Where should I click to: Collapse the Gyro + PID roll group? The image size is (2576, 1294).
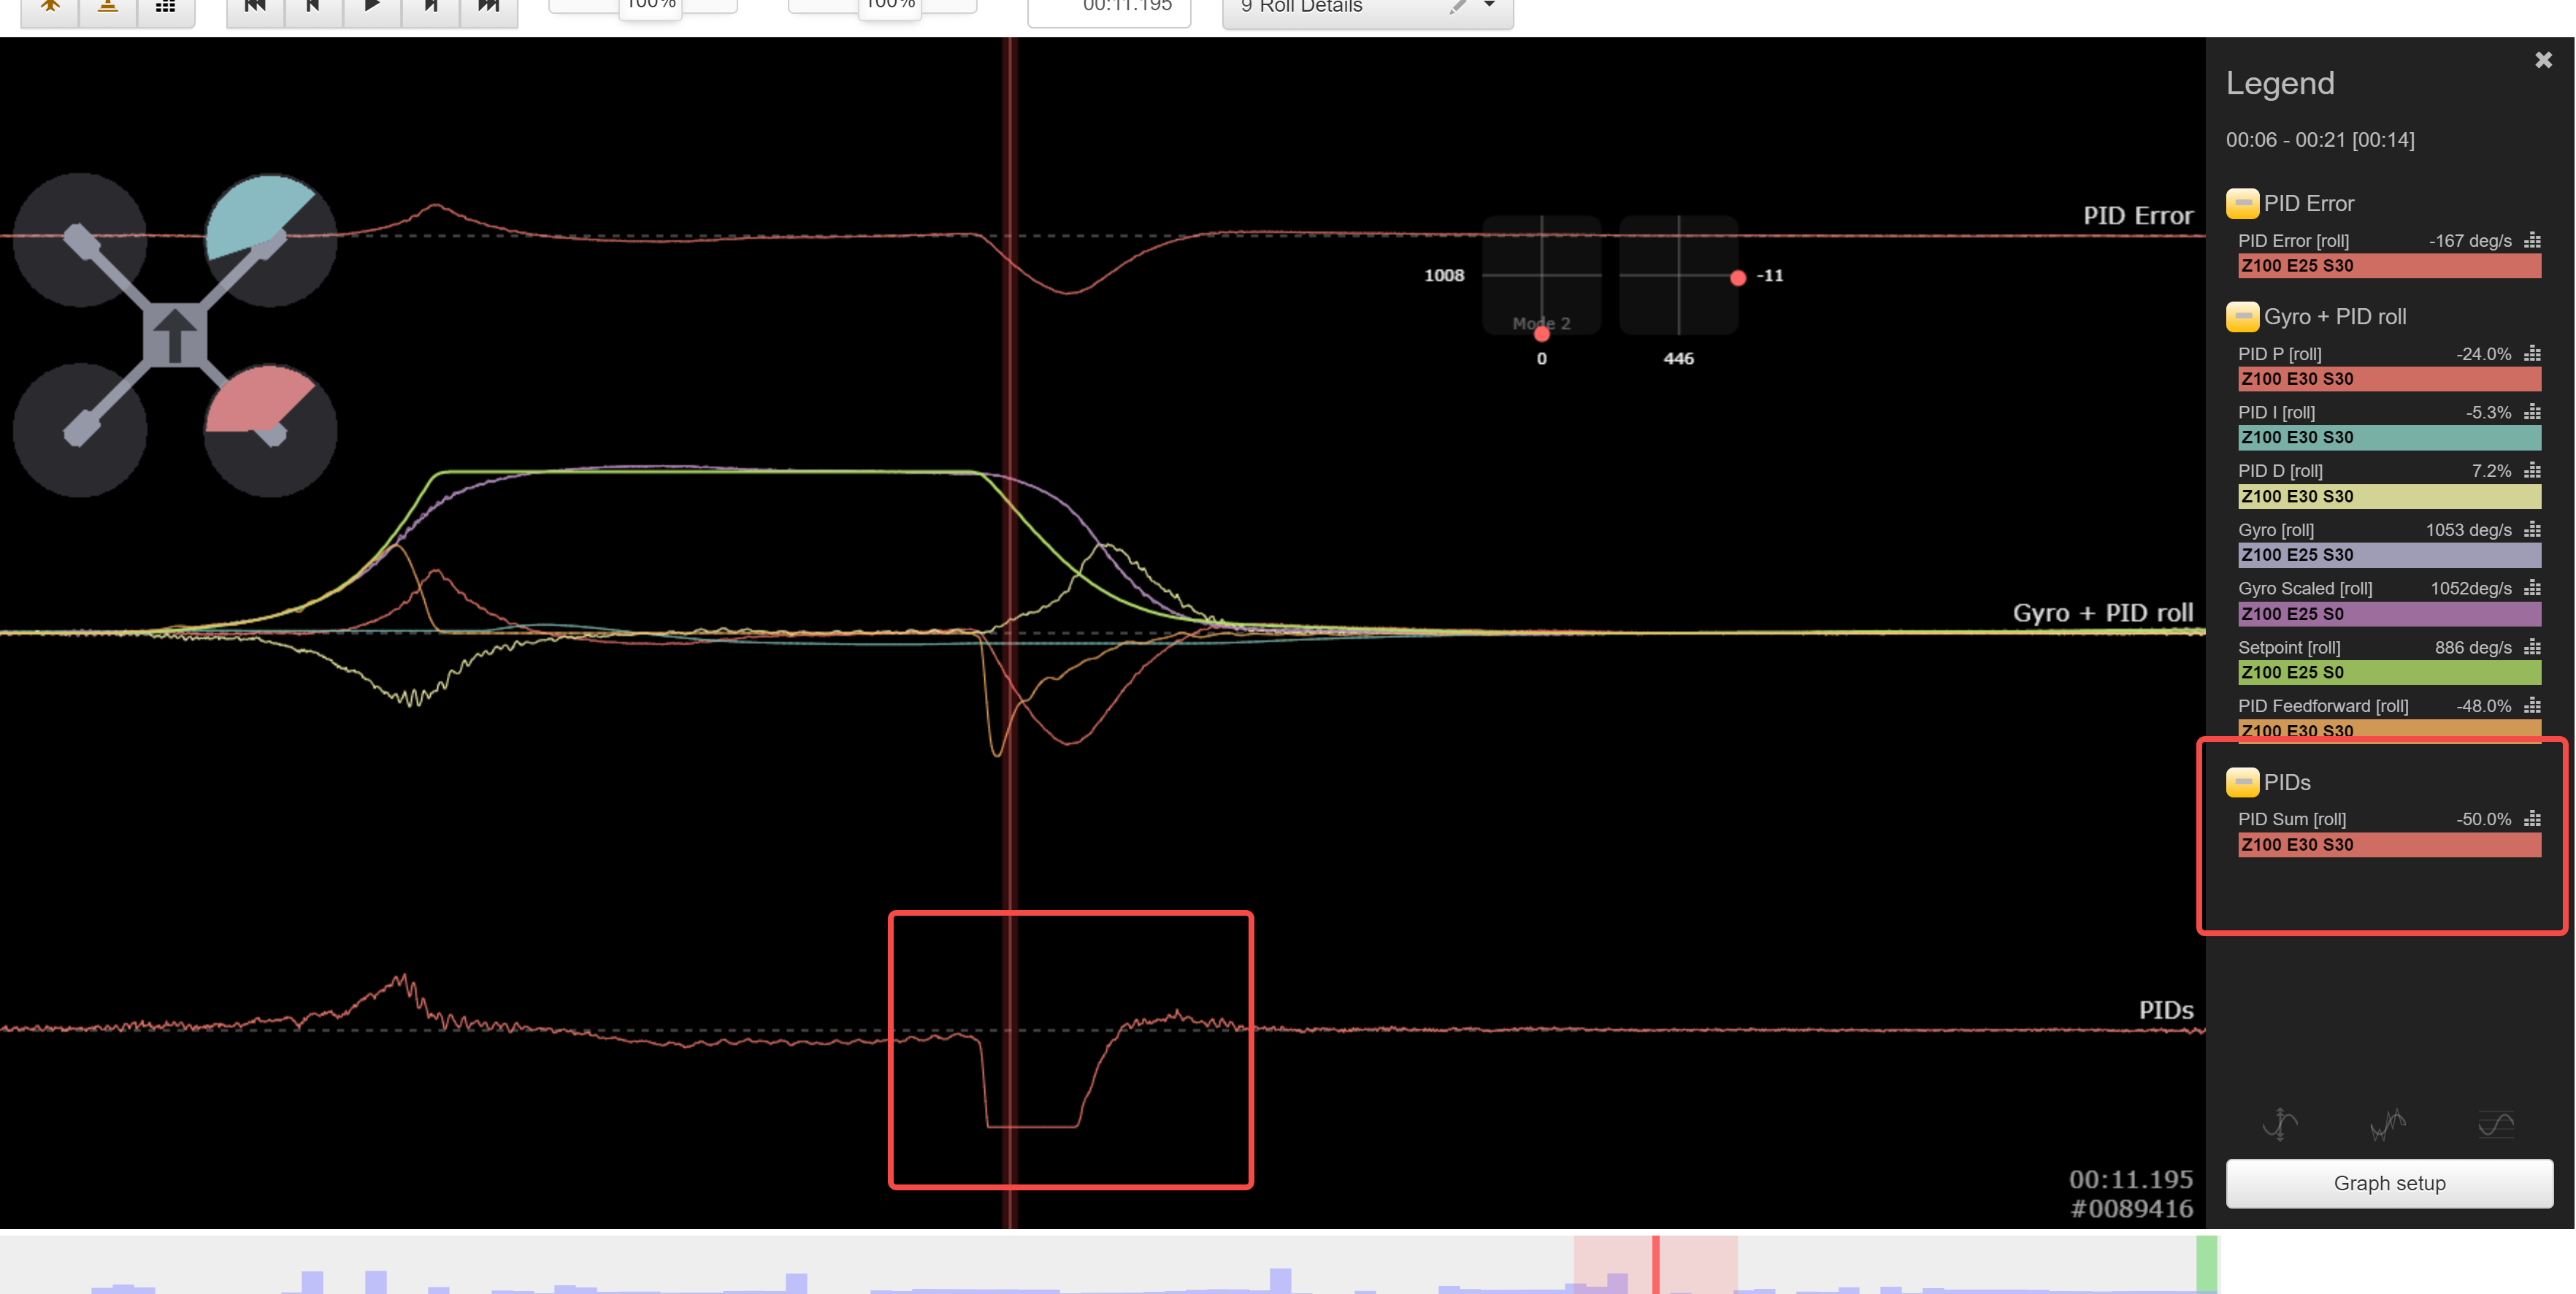2242,316
